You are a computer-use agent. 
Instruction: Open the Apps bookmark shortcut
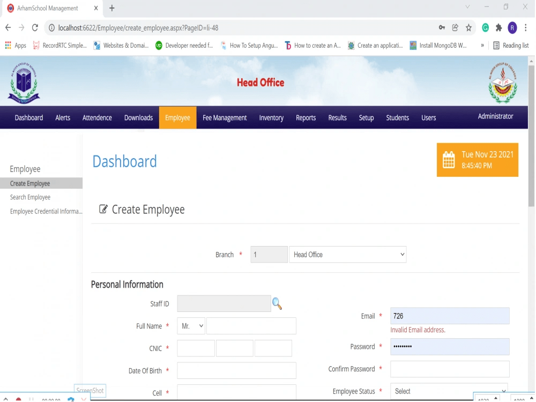pyautogui.click(x=16, y=46)
